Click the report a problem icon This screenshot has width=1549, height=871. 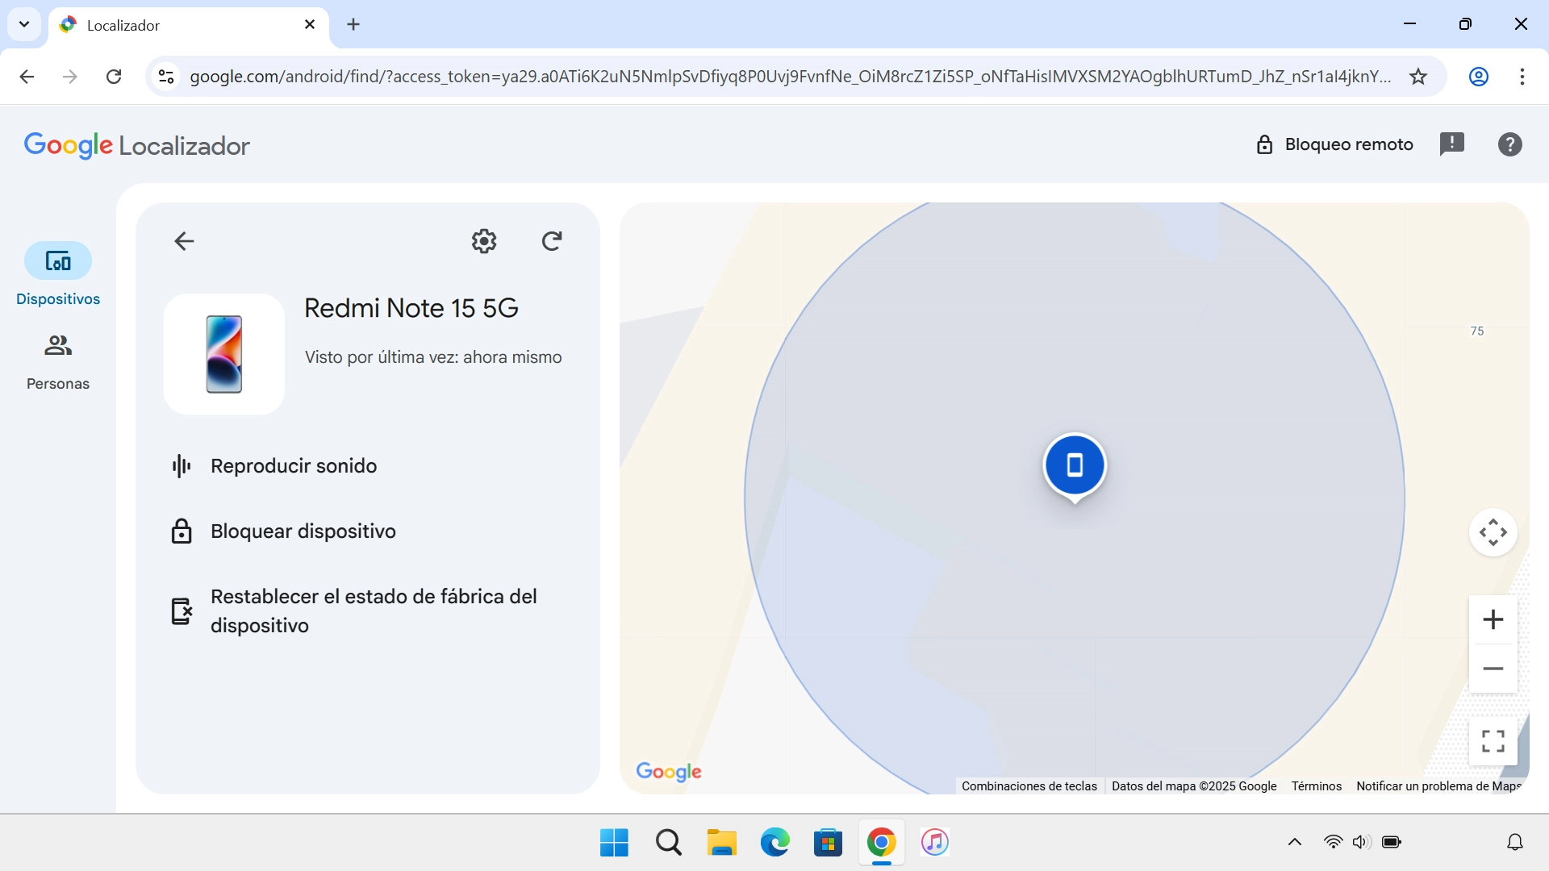1452,144
